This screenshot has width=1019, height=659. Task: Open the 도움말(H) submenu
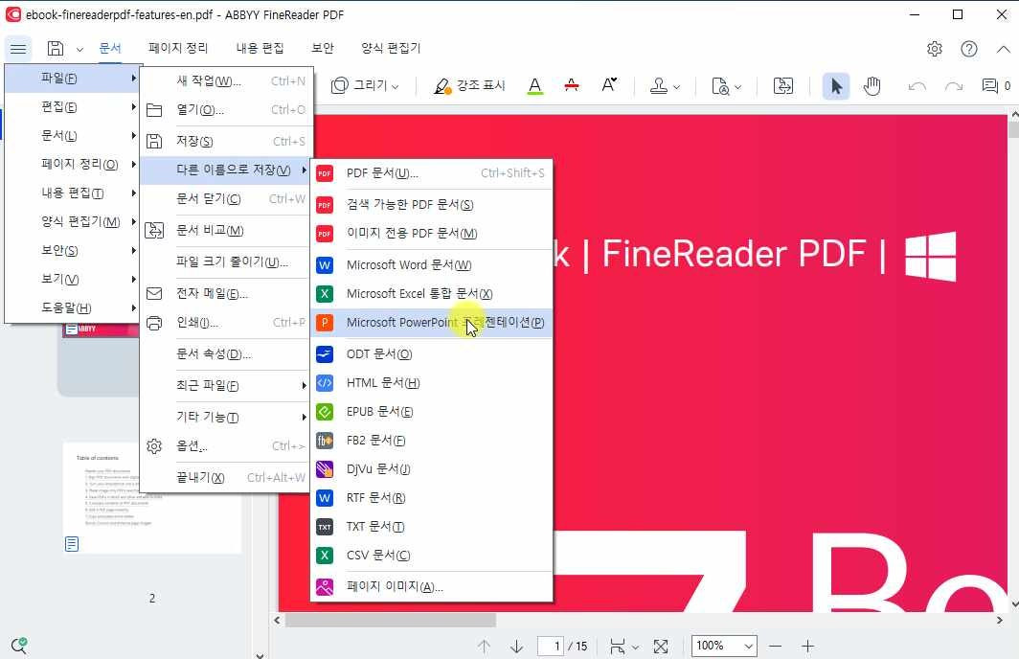[x=73, y=308]
